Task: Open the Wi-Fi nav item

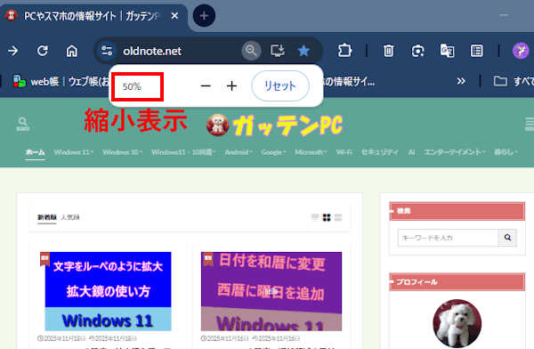Action: [344, 152]
